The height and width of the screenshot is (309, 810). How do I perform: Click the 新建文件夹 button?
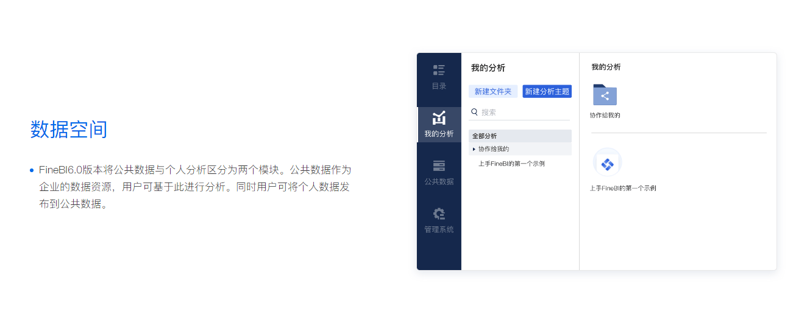coord(493,91)
